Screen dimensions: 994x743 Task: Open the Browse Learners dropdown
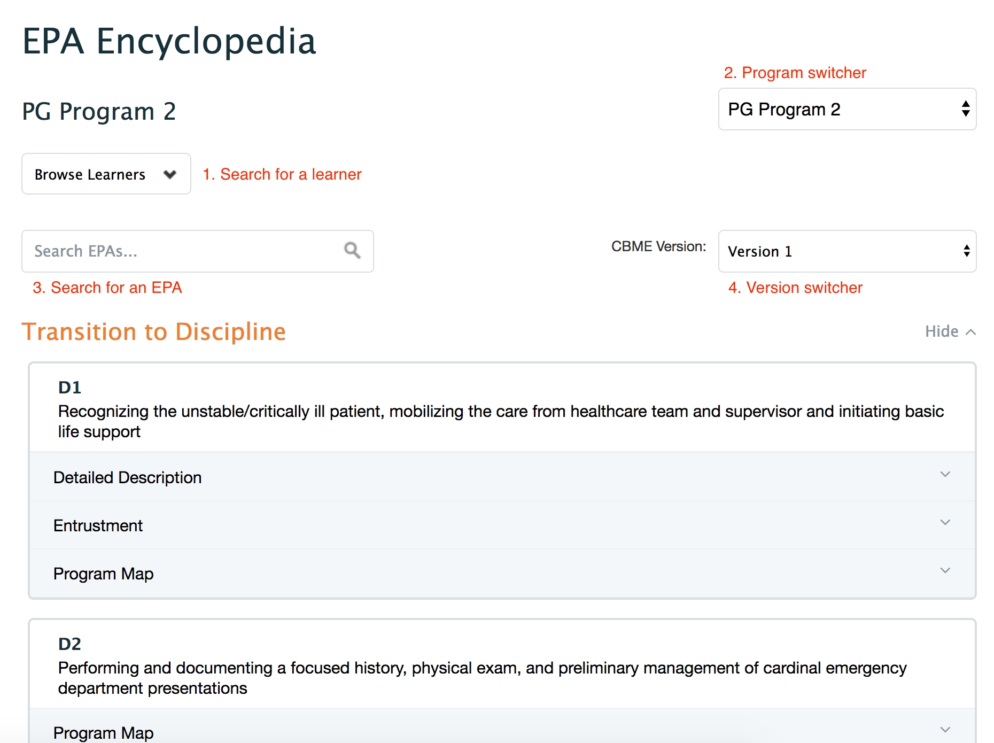pos(106,174)
